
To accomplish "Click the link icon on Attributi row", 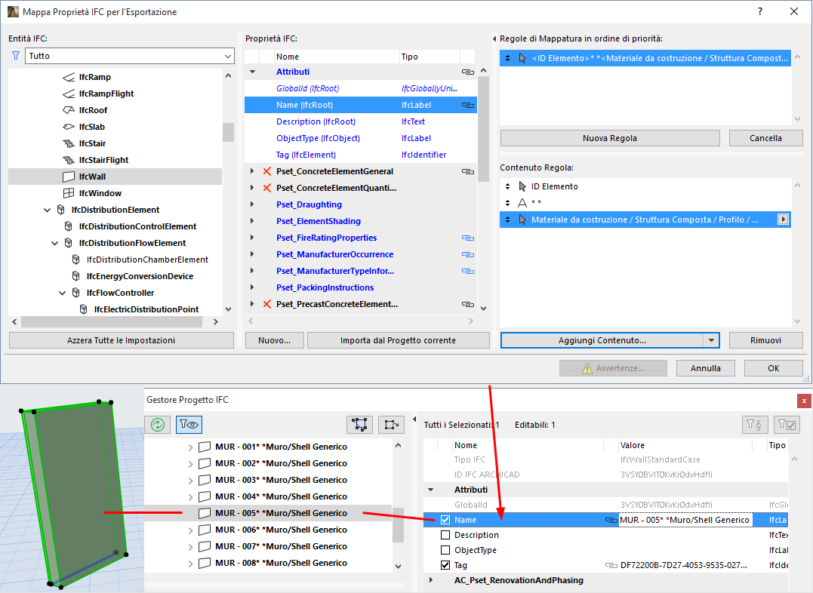I will 468,72.
